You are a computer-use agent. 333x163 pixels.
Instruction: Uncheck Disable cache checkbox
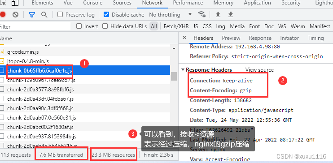click(106, 14)
